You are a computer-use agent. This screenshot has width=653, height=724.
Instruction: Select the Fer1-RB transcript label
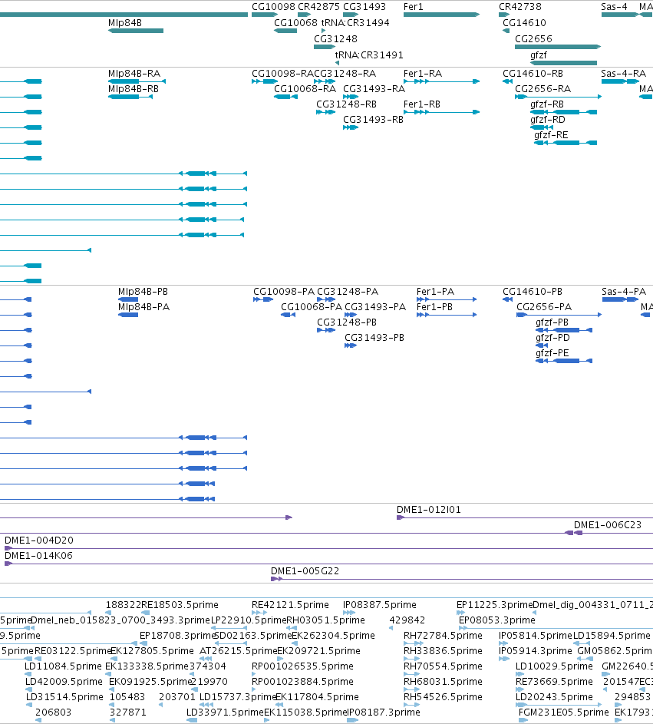[422, 104]
